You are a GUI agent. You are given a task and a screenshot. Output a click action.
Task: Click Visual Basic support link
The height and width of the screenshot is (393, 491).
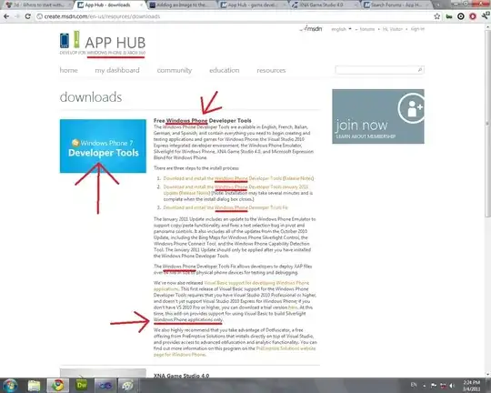(x=231, y=286)
